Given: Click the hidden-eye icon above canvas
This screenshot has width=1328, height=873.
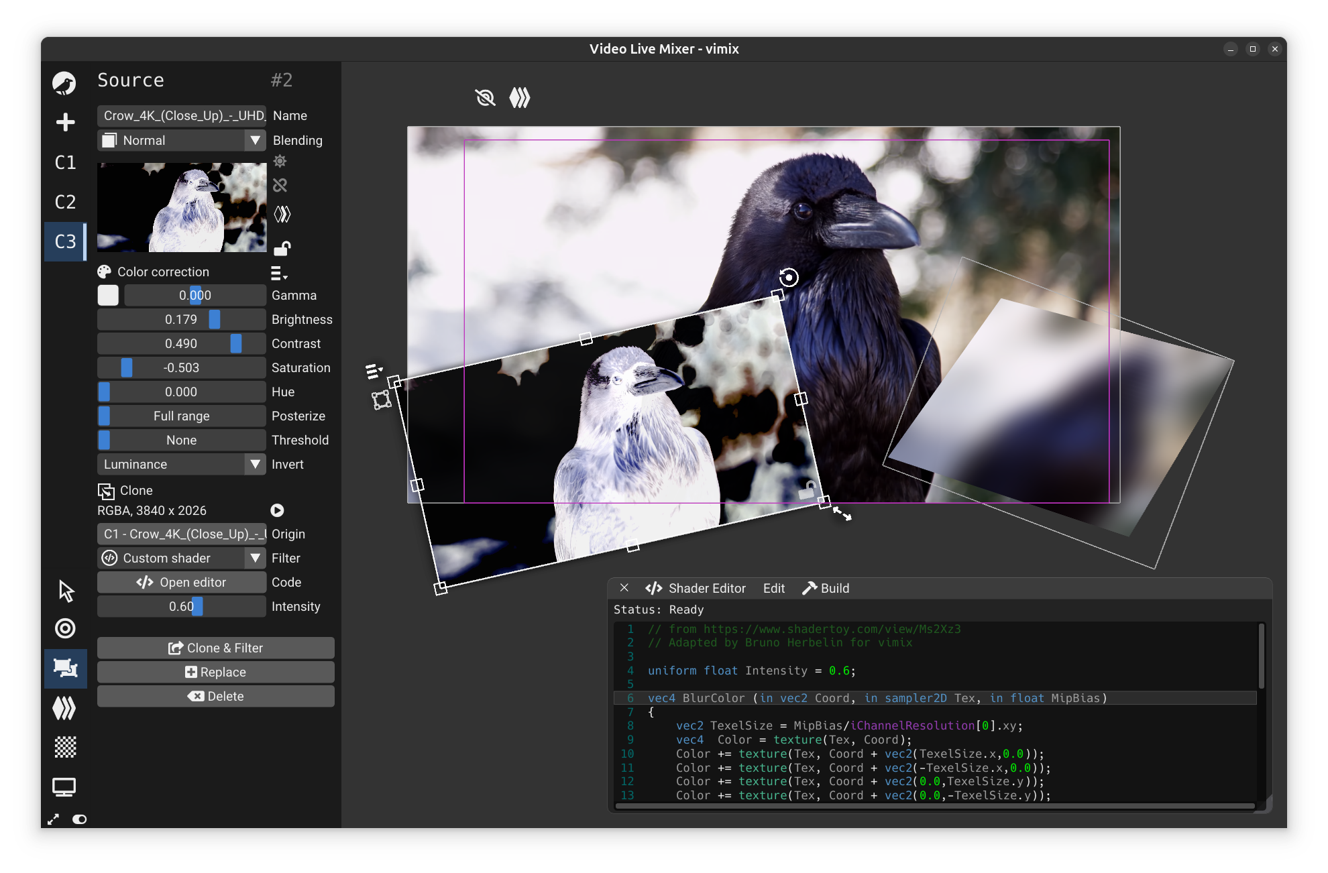Looking at the screenshot, I should 485,98.
